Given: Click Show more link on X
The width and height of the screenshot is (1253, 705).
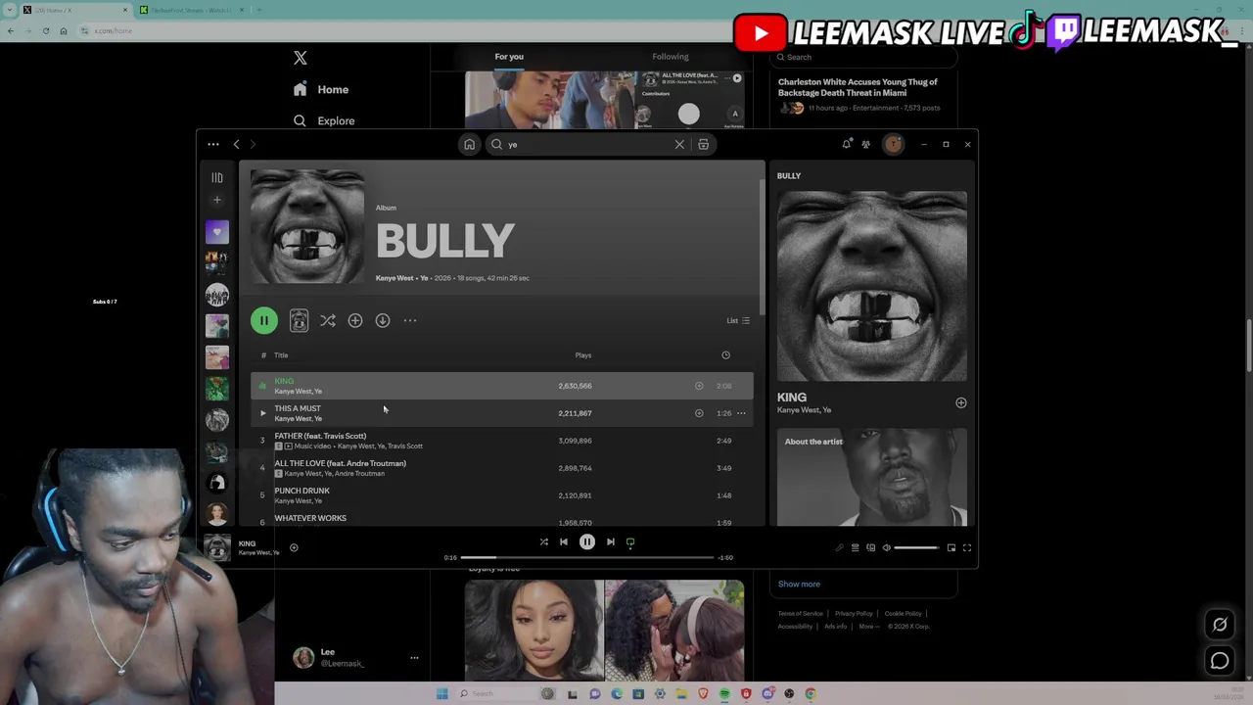Looking at the screenshot, I should [x=799, y=584].
